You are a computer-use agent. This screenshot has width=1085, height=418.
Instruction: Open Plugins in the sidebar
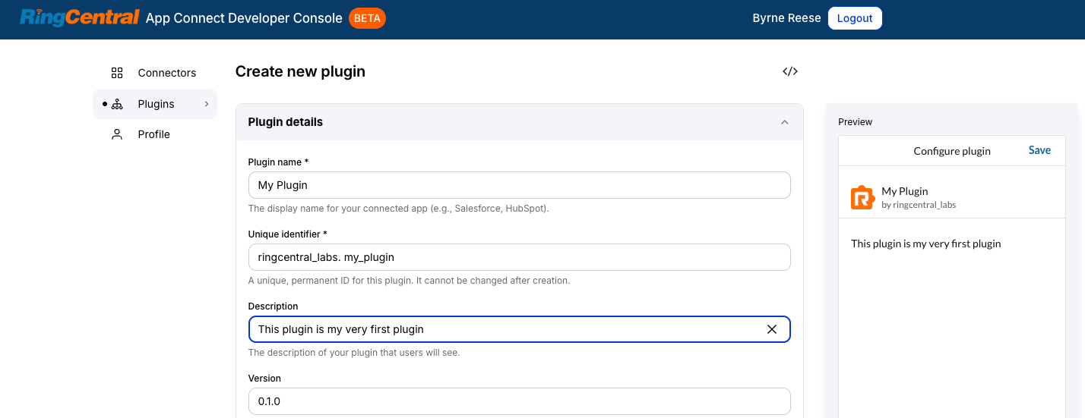(155, 104)
